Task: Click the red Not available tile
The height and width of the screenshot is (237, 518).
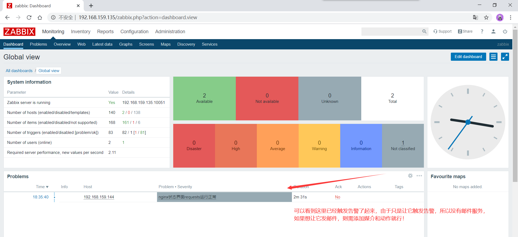Action: (267, 99)
